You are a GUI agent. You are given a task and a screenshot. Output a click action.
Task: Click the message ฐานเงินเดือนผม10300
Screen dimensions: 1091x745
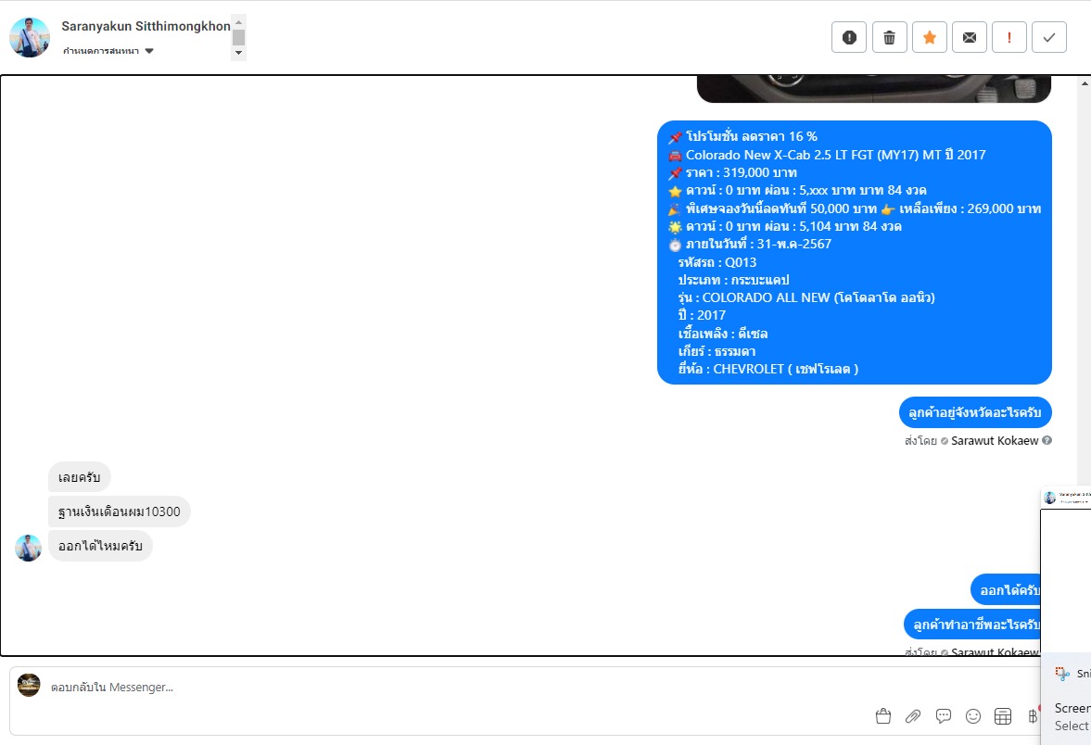coord(119,512)
